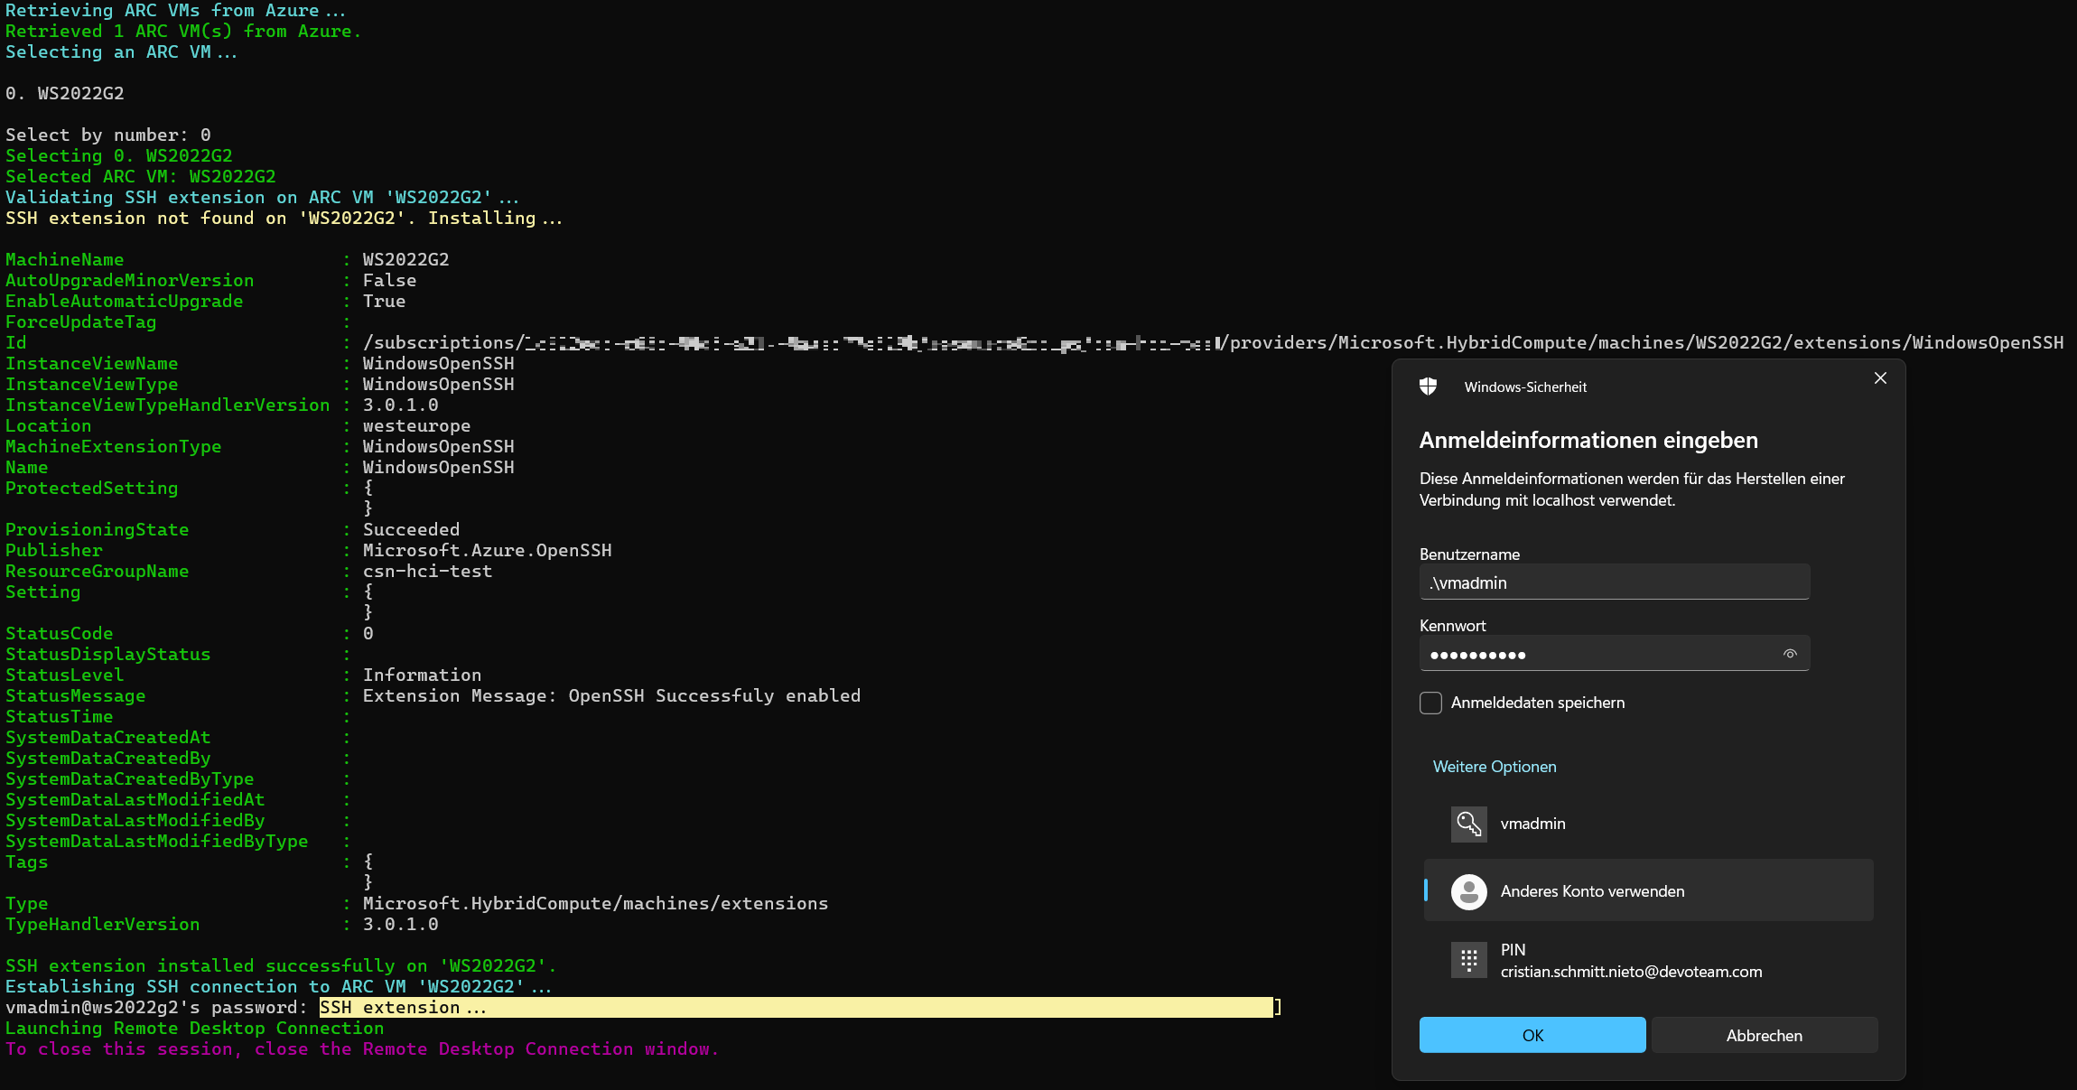Click 'SSH extension not found' warning line
Screen dimensions: 2077x1090
point(284,218)
